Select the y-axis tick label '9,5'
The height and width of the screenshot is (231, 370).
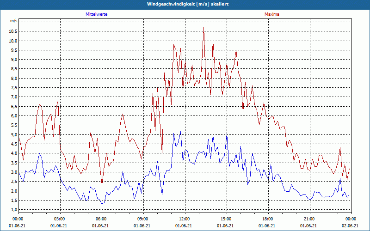point(14,50)
